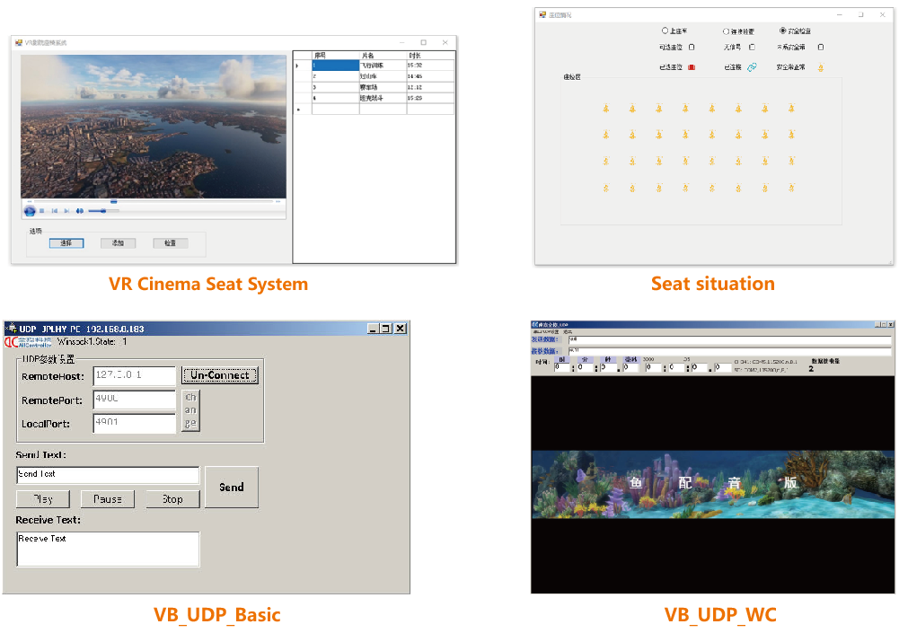Click the 无信号 legend box icon
The width and height of the screenshot is (908, 633).
pos(752,48)
